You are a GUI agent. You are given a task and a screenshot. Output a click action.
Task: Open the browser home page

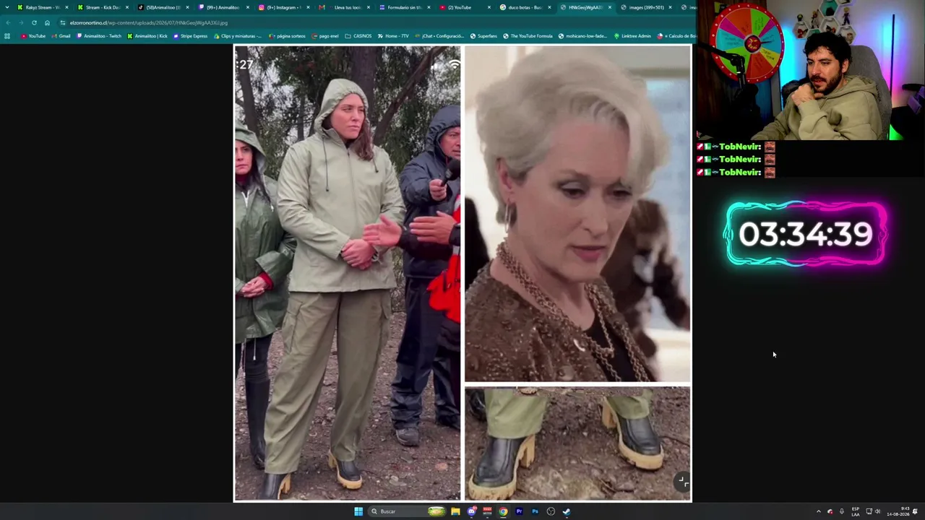(47, 22)
